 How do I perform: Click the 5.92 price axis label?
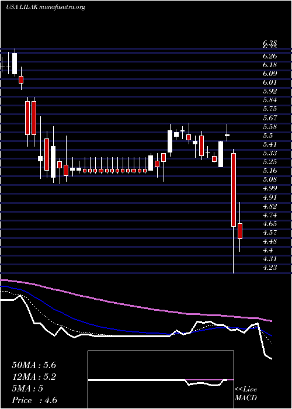tap(270, 92)
